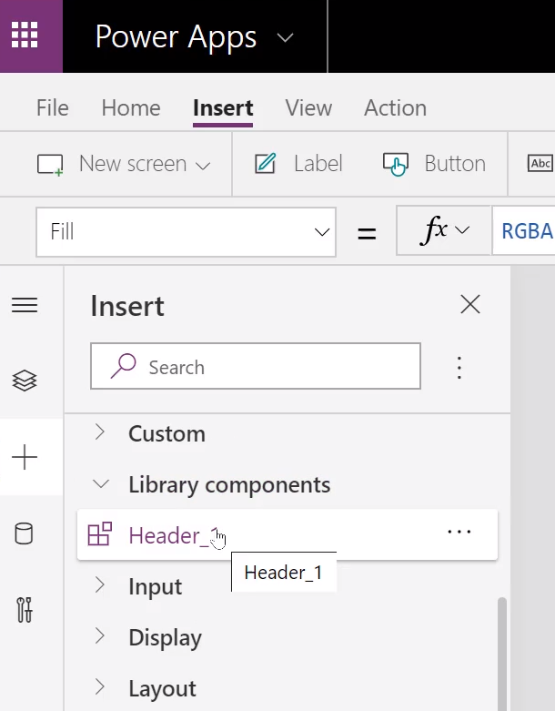Toggle the hamburger navigation menu
The width and height of the screenshot is (555, 711).
click(x=25, y=305)
